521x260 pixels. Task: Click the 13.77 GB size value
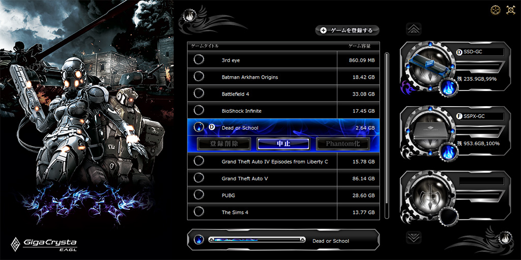tap(363, 212)
